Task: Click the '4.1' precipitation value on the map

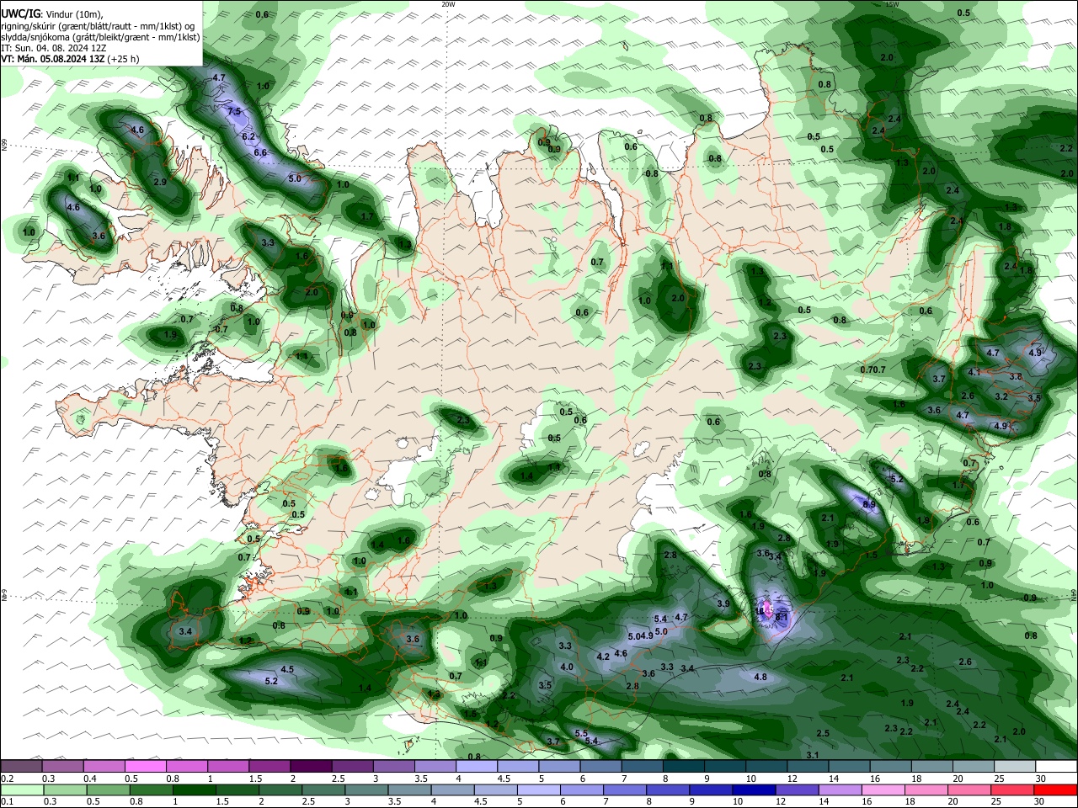Action: pos(974,371)
